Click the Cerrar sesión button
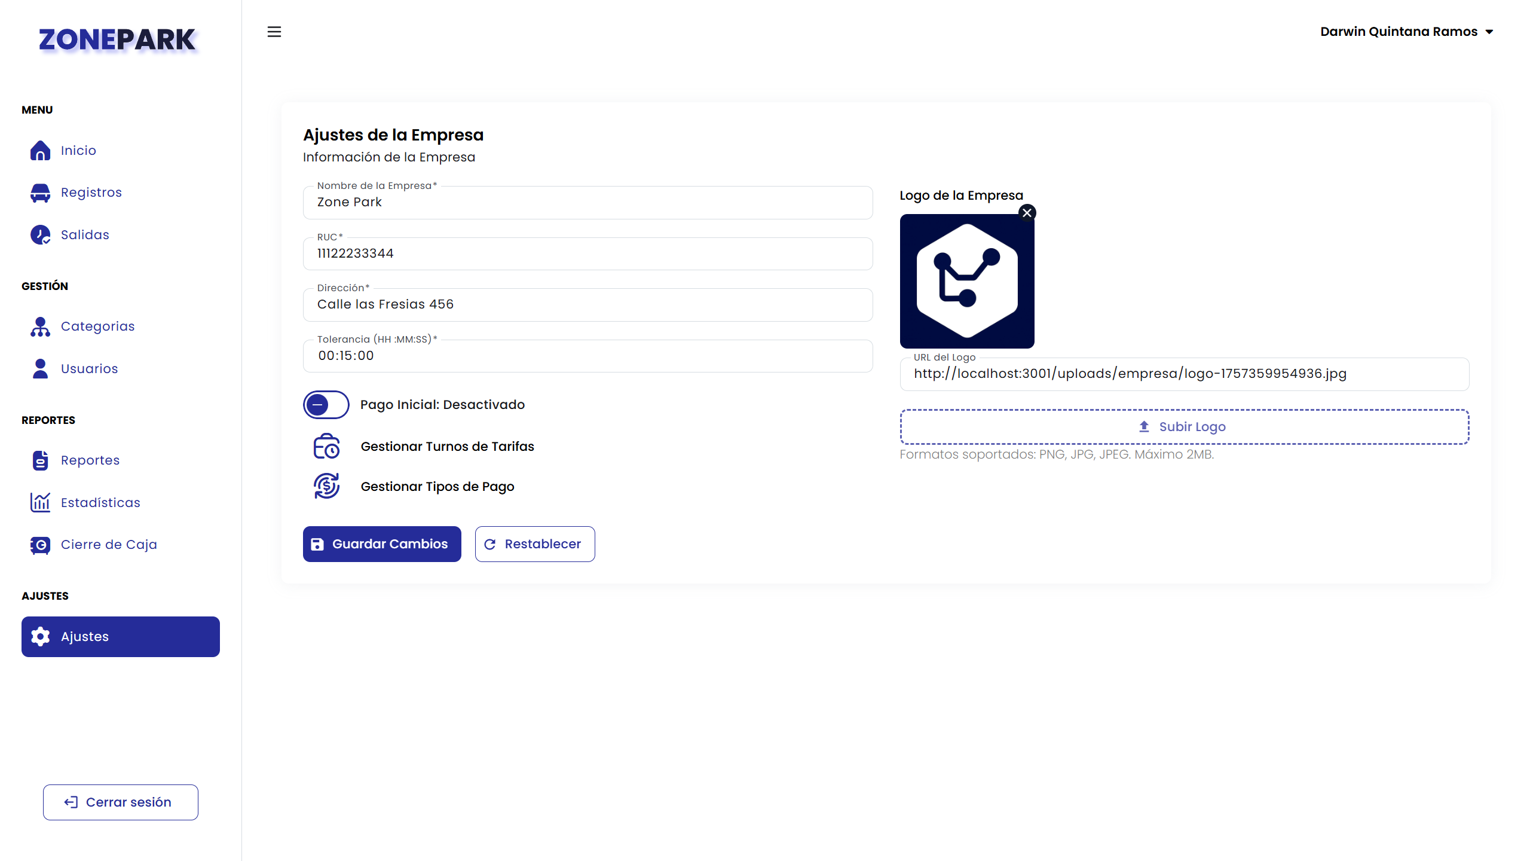This screenshot has height=861, width=1530. (x=120, y=802)
